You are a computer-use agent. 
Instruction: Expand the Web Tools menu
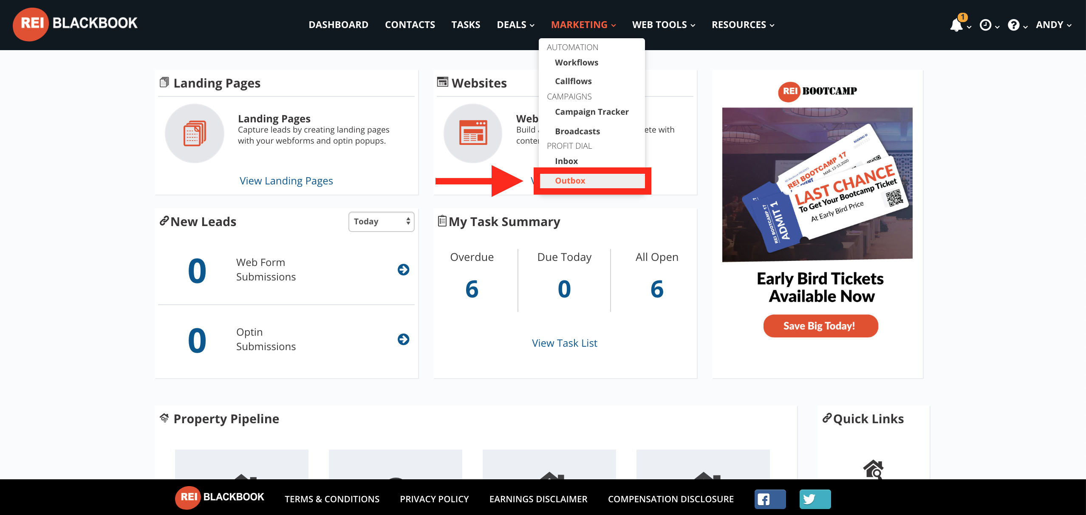tap(664, 25)
